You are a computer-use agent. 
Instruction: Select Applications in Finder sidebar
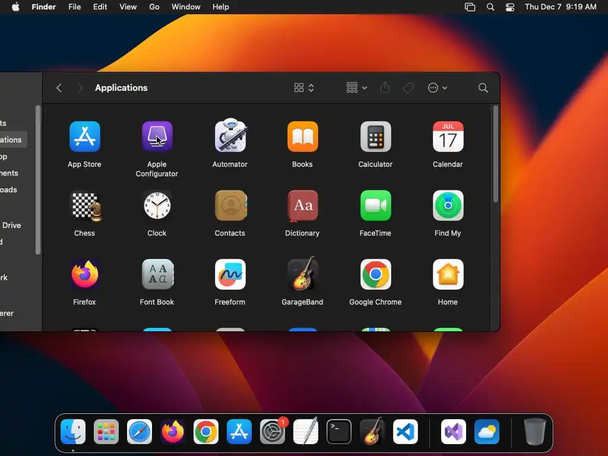tap(14, 140)
